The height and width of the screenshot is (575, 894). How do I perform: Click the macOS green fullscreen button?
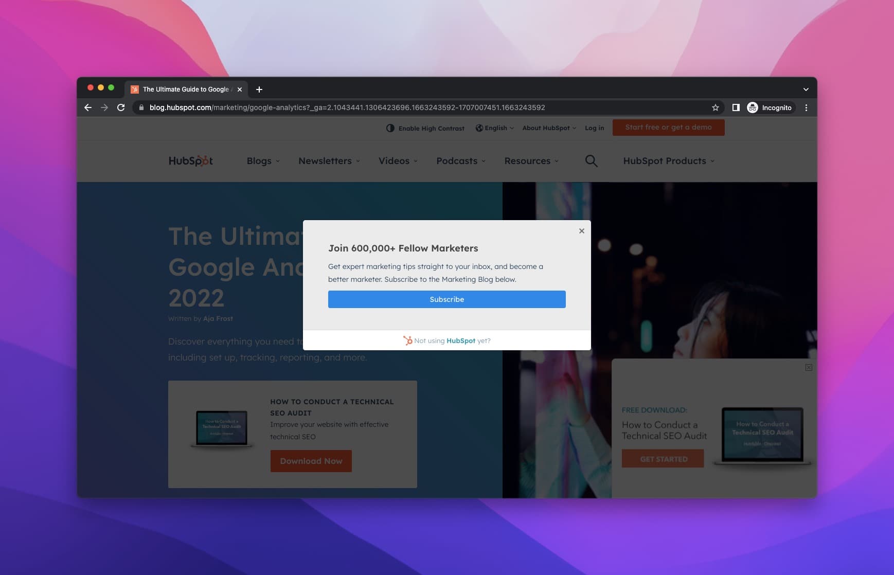(x=111, y=87)
